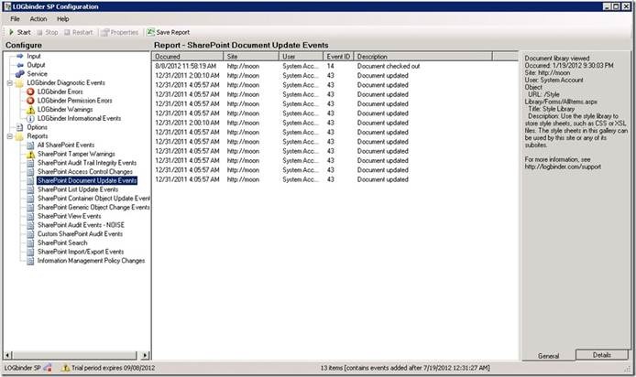The height and width of the screenshot is (377, 636).
Task: Click the Options tree icon
Action: (x=19, y=127)
